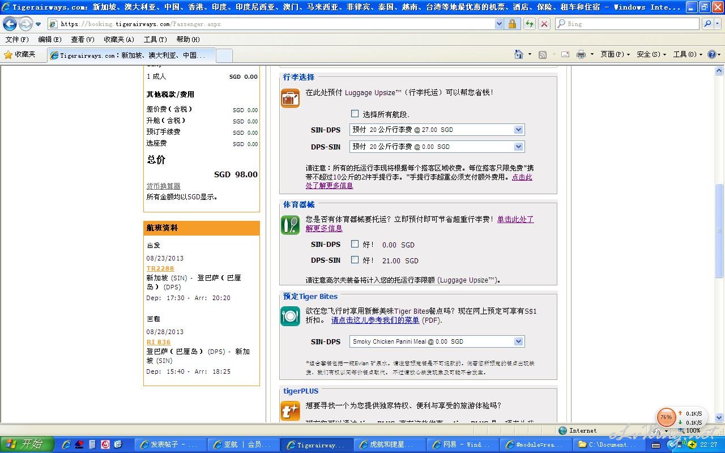Click the scrollbar up arrow
Viewport: 725px width, 453px height.
coord(719,70)
